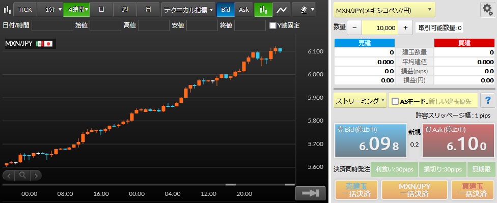Open the drawing eraser tool icon
The width and height of the screenshot is (497, 203).
pos(303,10)
